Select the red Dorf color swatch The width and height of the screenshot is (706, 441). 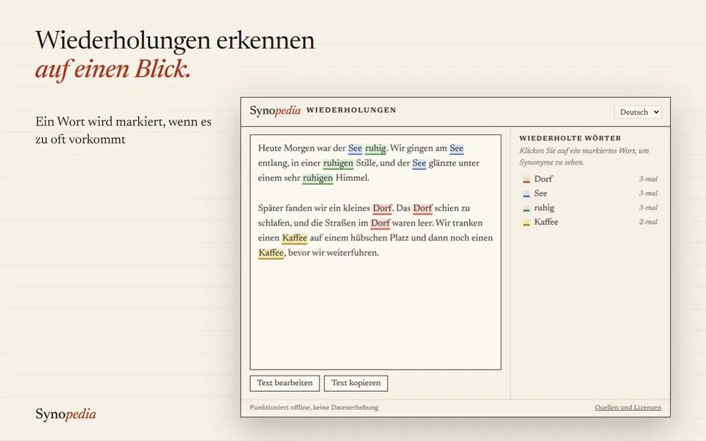tap(526, 179)
